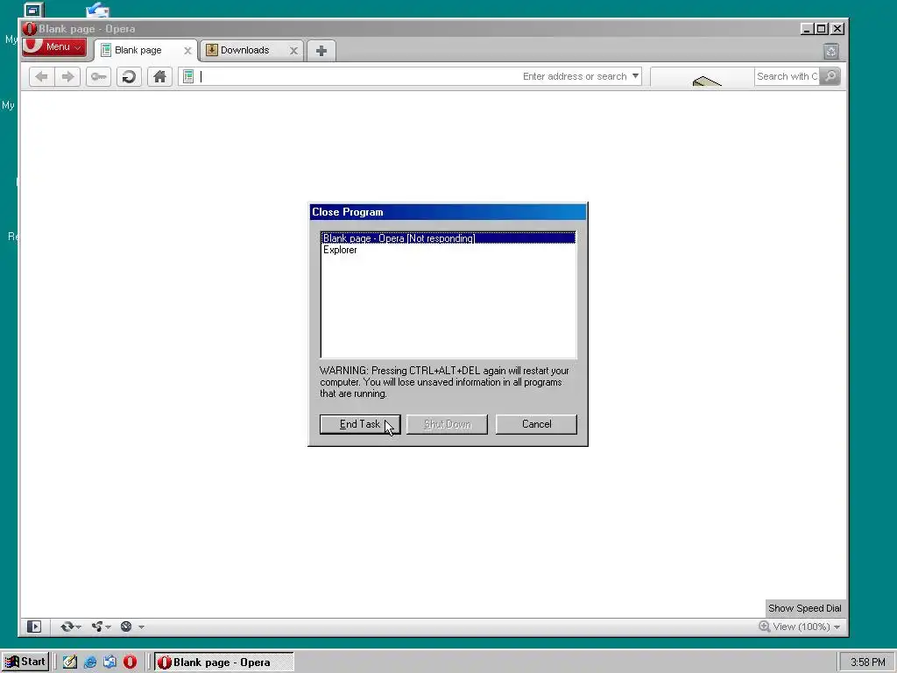Image resolution: width=897 pixels, height=673 pixels.
Task: Launch Opera from quick launch bar
Action: pos(130,662)
